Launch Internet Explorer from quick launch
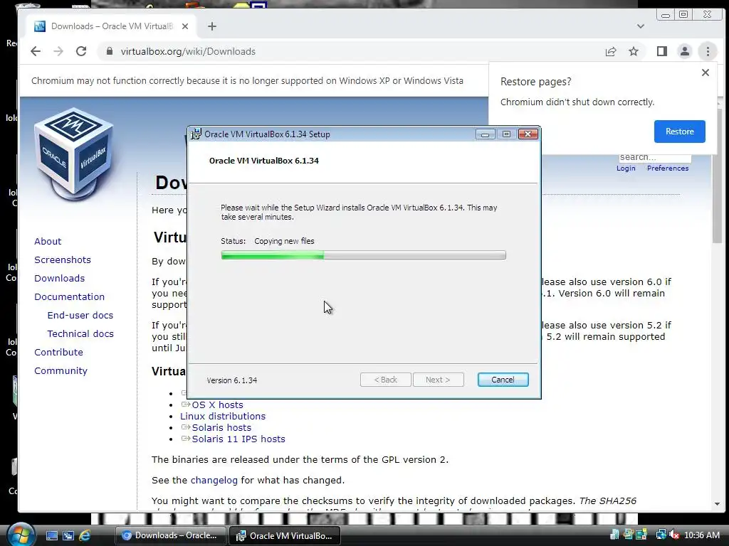The width and height of the screenshot is (729, 546). point(85,536)
